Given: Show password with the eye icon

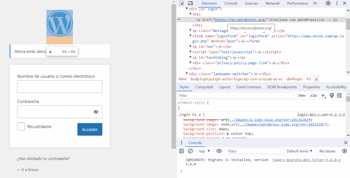Looking at the screenshot, I should click(x=96, y=112).
